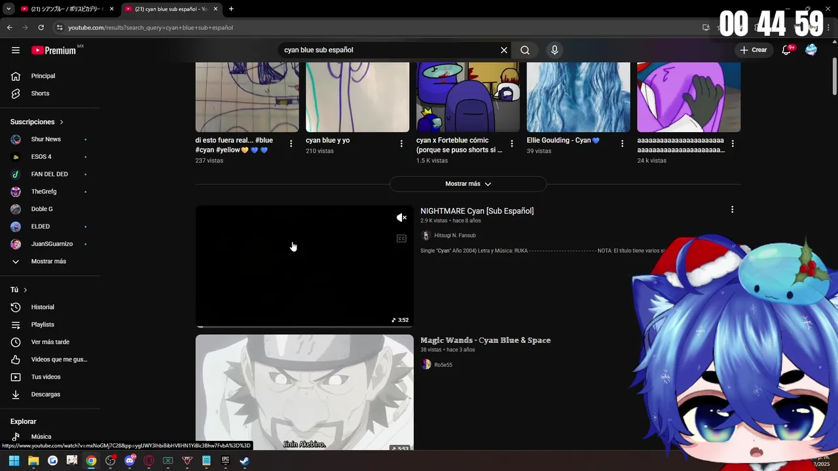
Task: Open options for 'Ellie Goulding - Cyan' short
Action: (623, 144)
